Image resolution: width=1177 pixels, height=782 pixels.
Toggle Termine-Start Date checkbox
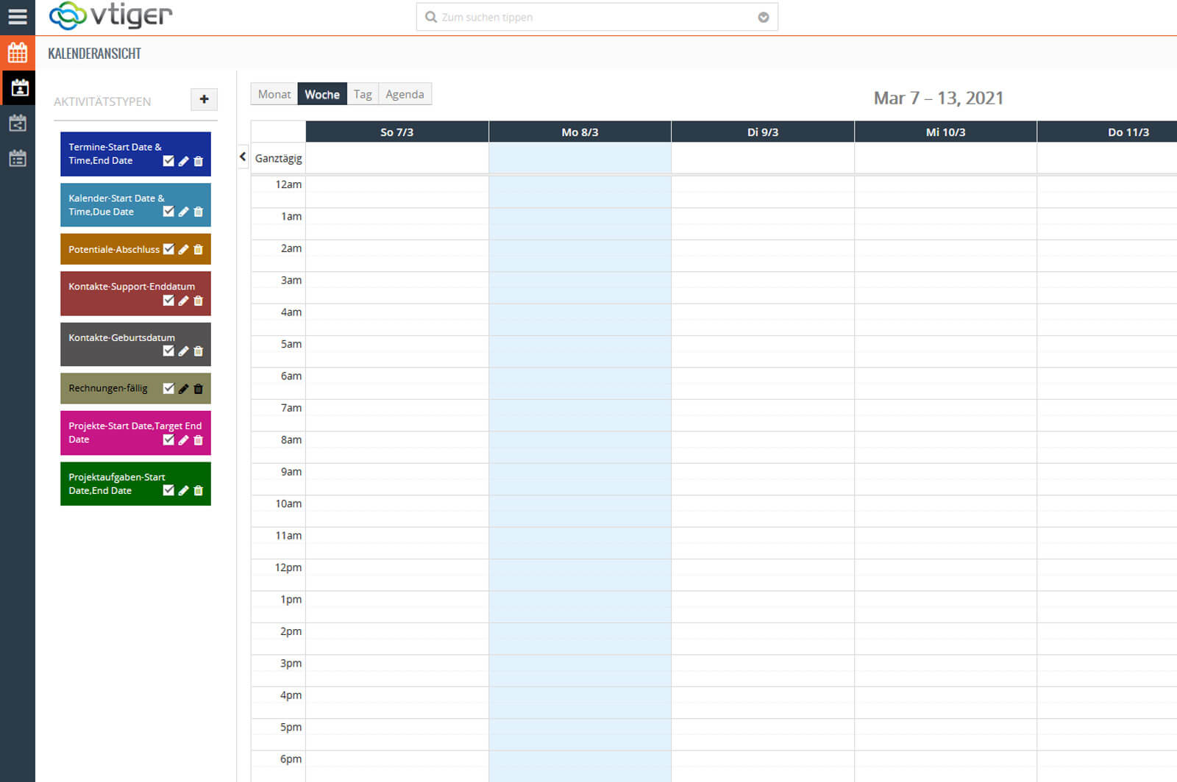[168, 160]
